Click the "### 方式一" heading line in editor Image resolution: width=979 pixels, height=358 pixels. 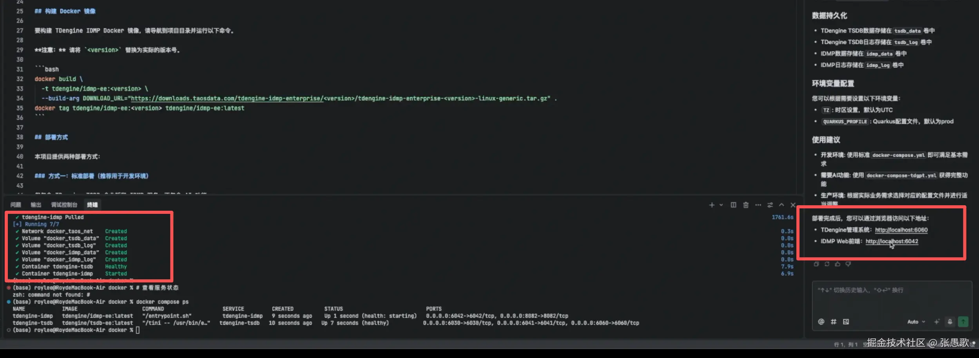(91, 176)
